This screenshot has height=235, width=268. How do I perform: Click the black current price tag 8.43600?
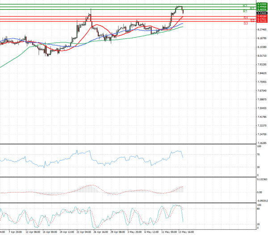[x=262, y=13]
